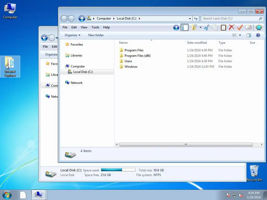Sort by the Size column header
Screen dimensions: 267x200
(252, 43)
